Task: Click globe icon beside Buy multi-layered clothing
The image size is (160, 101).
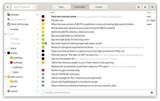Action: click(x=46, y=43)
